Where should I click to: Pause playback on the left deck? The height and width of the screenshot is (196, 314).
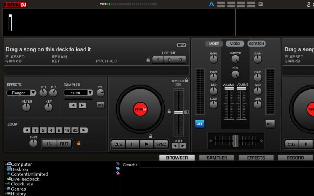132,144
